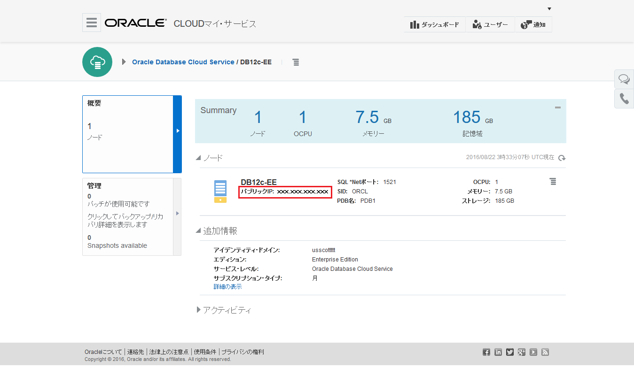Image resolution: width=634 pixels, height=368 pixels.
Task: Expand the breadcrumb triangle before Oracle Database Cloud Service
Action: (124, 62)
